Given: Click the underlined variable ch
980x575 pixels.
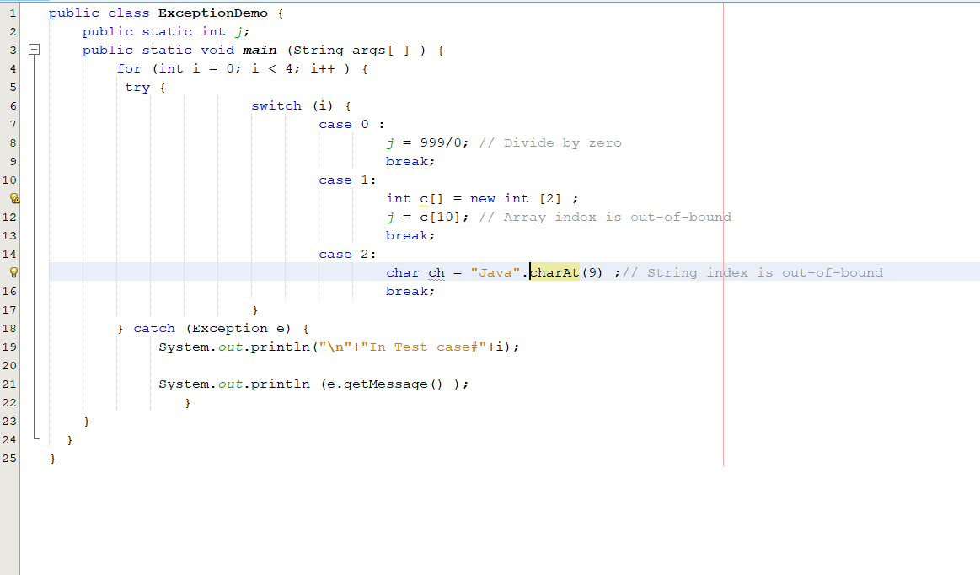Looking at the screenshot, I should point(436,273).
